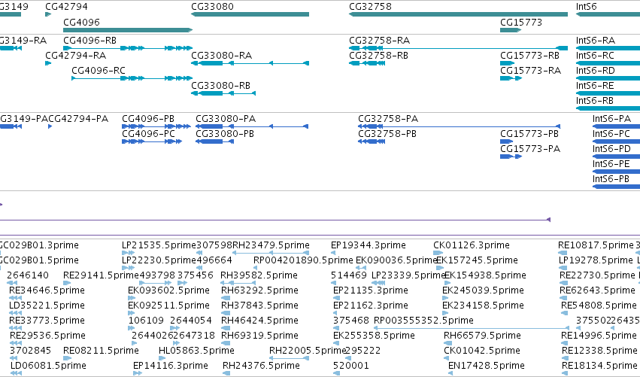Image resolution: width=640 pixels, height=377 pixels.
Task: Select the CG32758-RB transcript
Action: [x=367, y=63]
